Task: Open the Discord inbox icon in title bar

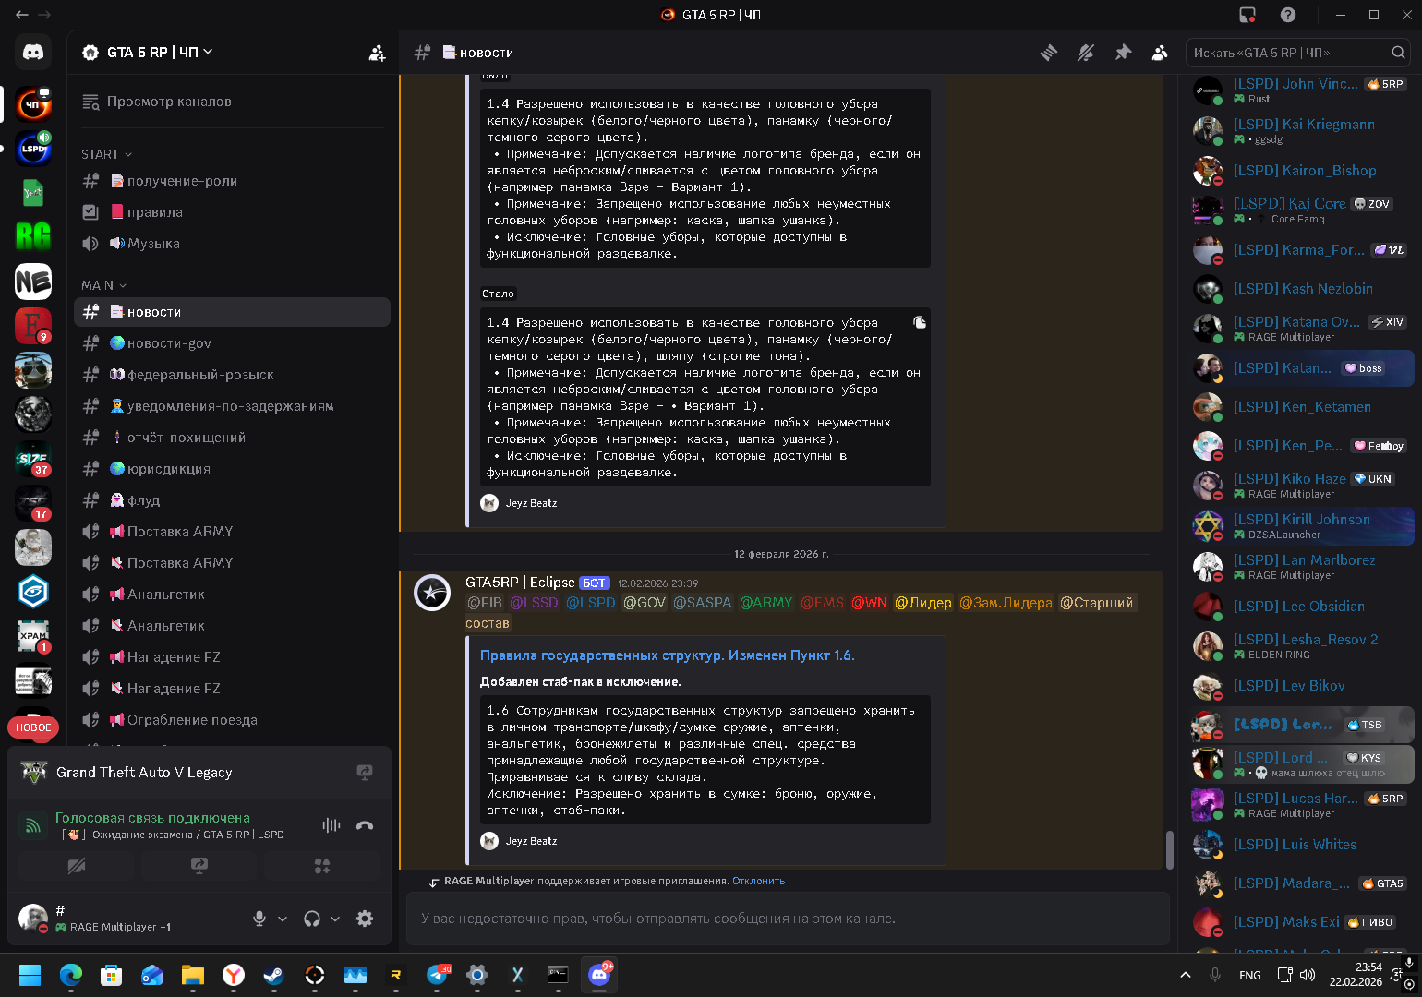Action: click(x=1247, y=15)
